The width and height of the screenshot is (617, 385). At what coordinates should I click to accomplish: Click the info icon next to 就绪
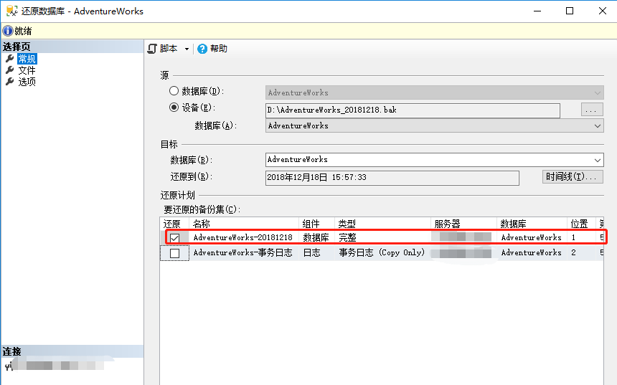[x=8, y=31]
